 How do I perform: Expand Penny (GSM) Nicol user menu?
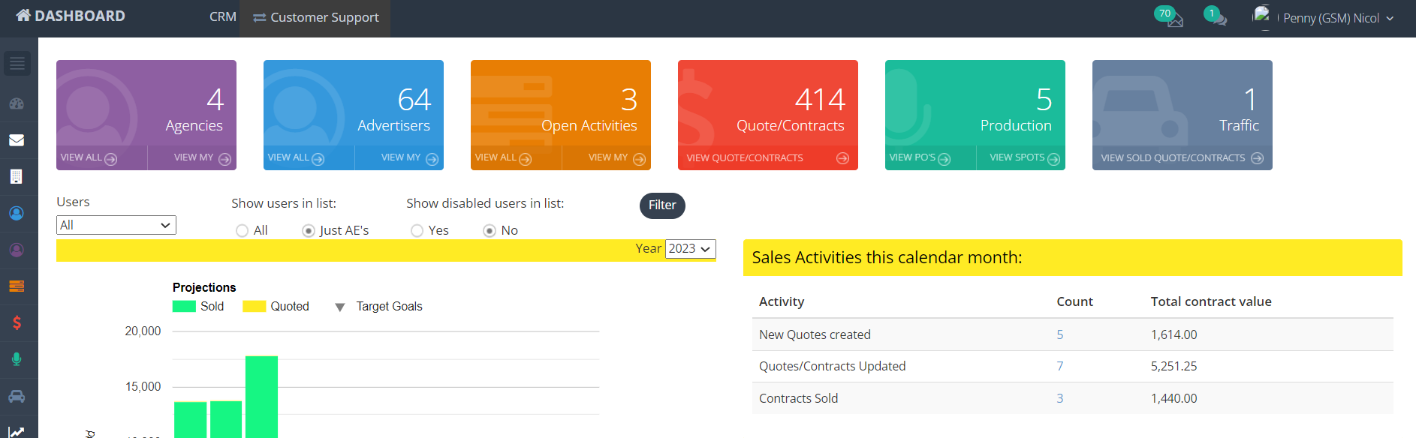pyautogui.click(x=1338, y=18)
